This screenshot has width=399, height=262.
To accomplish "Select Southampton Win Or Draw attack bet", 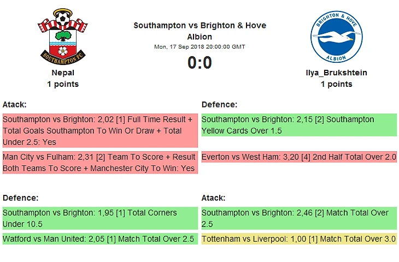I will tap(99, 130).
